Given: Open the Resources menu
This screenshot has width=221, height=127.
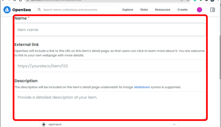Looking at the screenshot, I should click(x=162, y=10).
